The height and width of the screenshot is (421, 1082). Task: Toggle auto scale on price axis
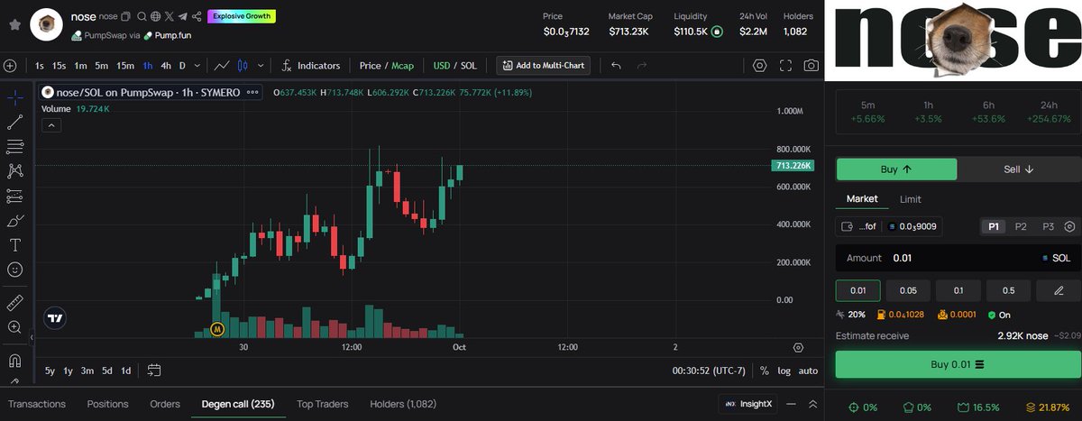(x=808, y=371)
